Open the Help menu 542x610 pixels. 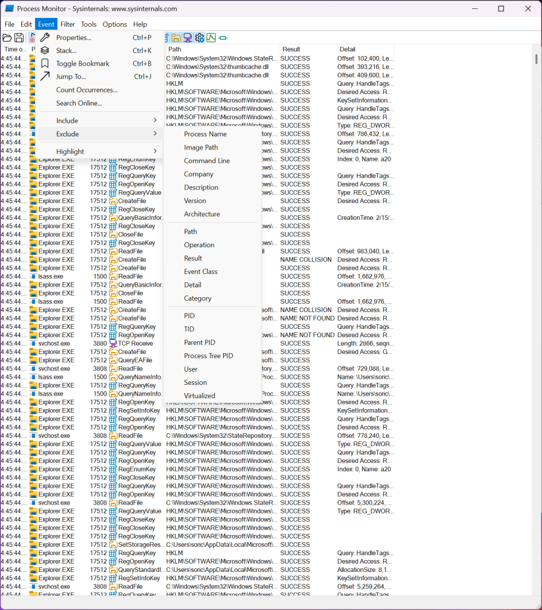140,24
